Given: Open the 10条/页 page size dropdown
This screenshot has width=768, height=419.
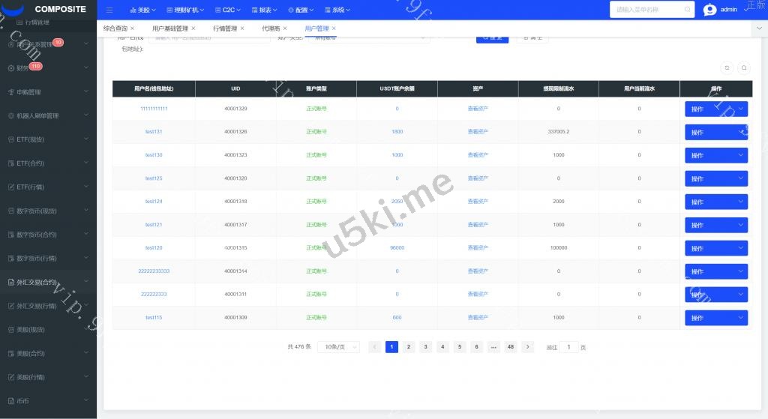Looking at the screenshot, I should [x=339, y=347].
